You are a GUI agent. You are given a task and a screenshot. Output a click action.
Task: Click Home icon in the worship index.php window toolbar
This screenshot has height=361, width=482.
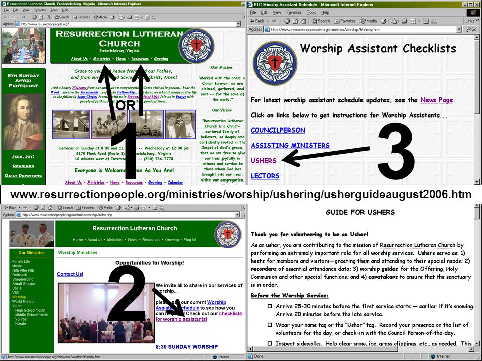click(50, 207)
